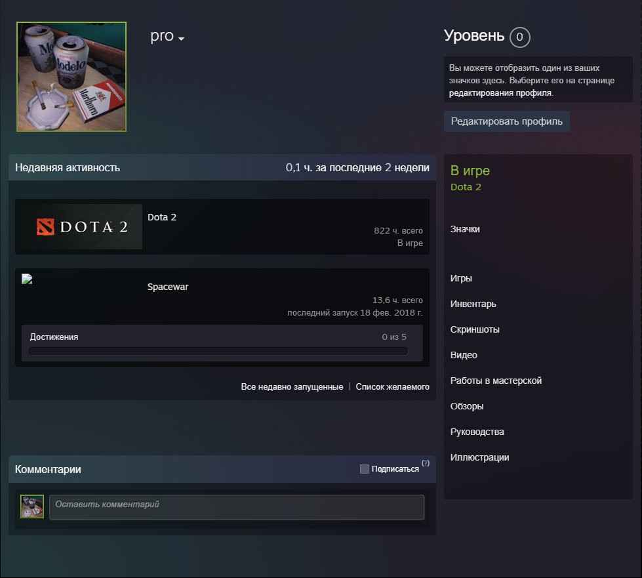Open 'Все недавно запущенные' link
642x578 pixels.
pyautogui.click(x=292, y=386)
